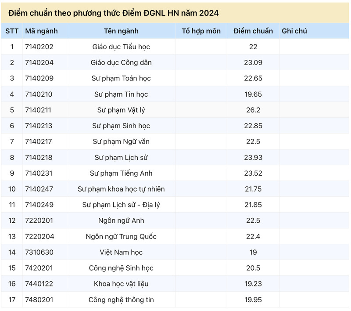Select Công nghệ Sinh học cell
This screenshot has height=311, width=351.
click(x=121, y=268)
